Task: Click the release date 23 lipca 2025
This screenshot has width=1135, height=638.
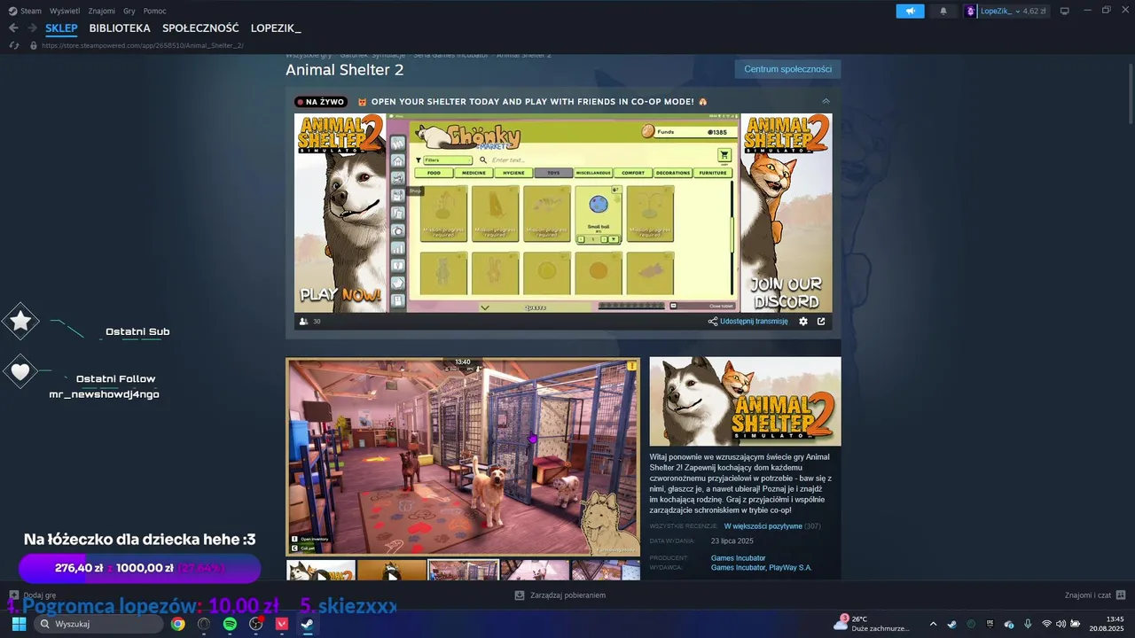Action: [x=732, y=541]
